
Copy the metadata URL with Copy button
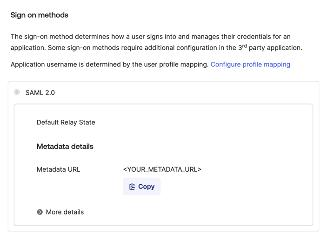point(141,187)
